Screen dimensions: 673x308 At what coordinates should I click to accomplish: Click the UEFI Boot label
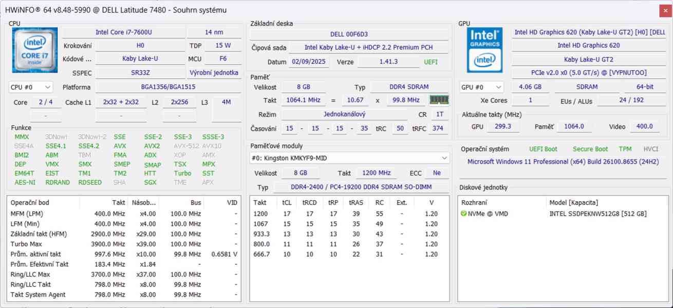coord(543,149)
